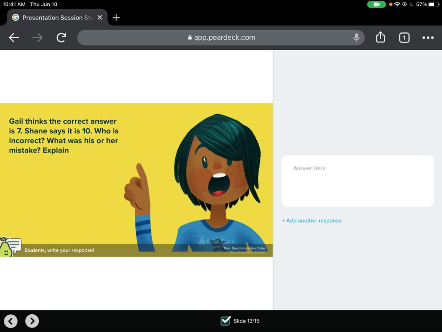This screenshot has height=332, width=442.
Task: Click the browser forward arrow
Action: point(37,37)
